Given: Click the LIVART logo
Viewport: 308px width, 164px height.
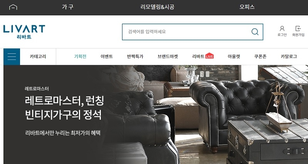Looking at the screenshot, I should click(24, 32).
